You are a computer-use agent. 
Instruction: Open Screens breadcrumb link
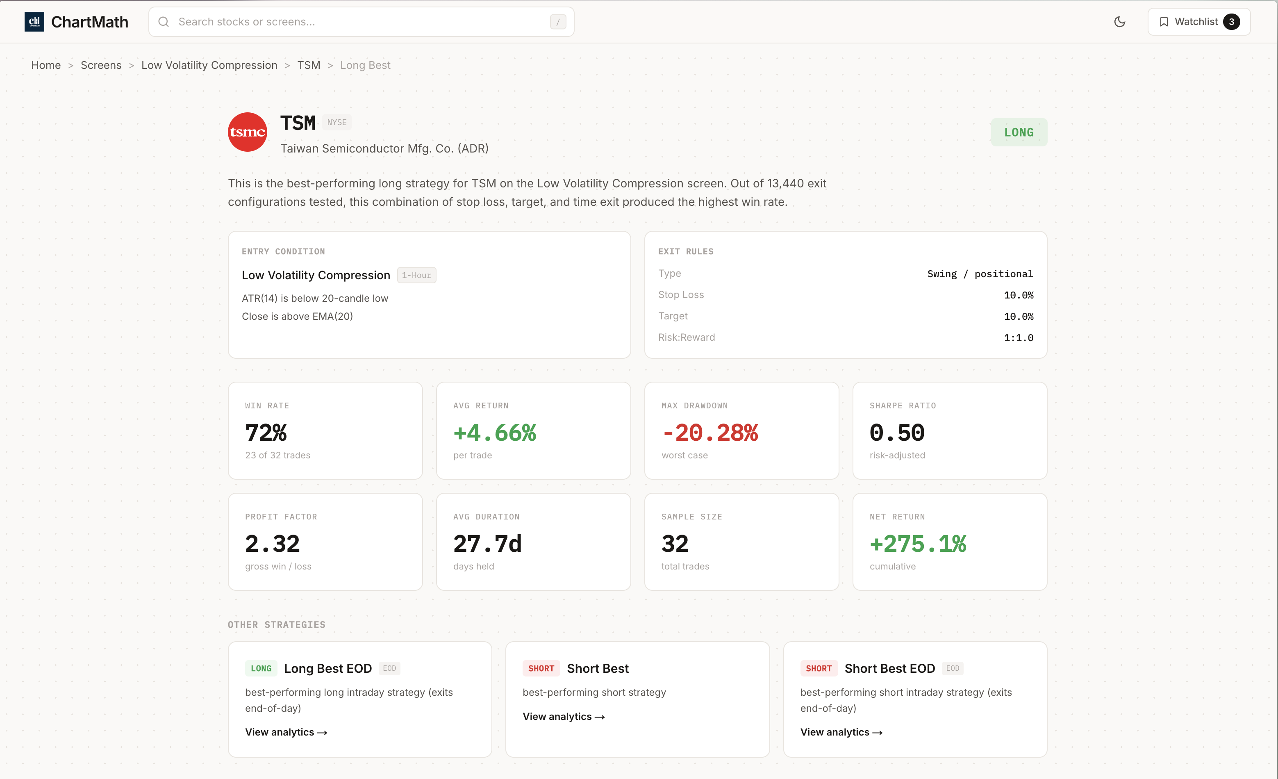tap(100, 65)
